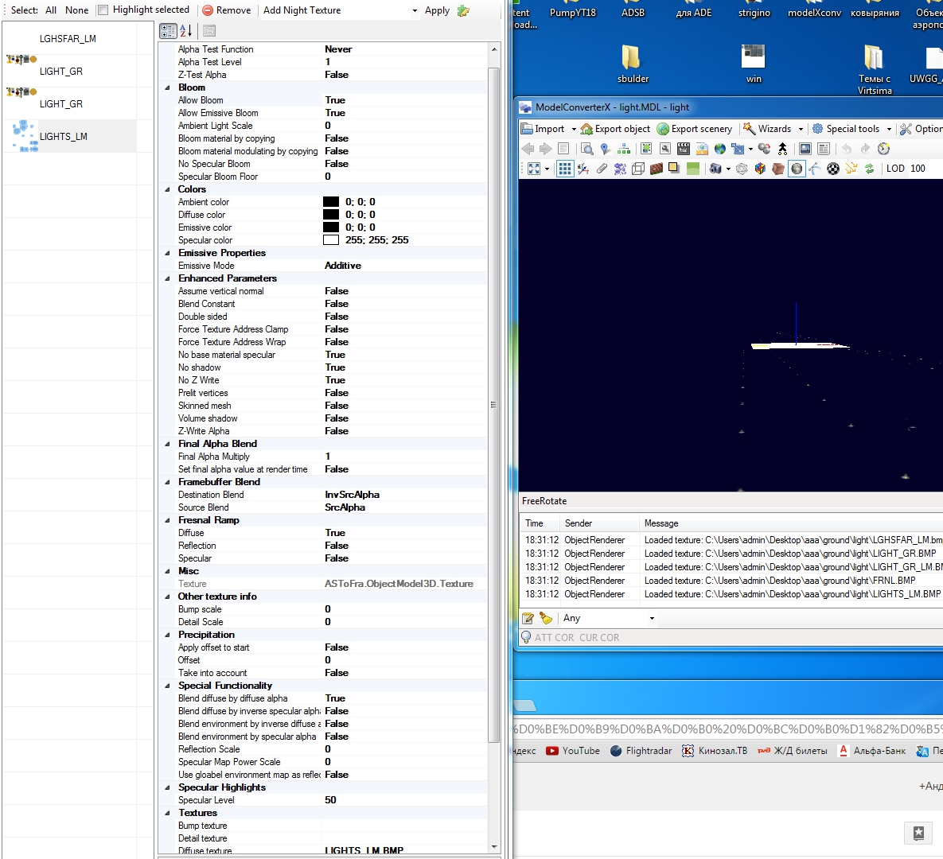This screenshot has height=859, width=943.
Task: Click the multicolored cube icon
Action: pos(760,169)
